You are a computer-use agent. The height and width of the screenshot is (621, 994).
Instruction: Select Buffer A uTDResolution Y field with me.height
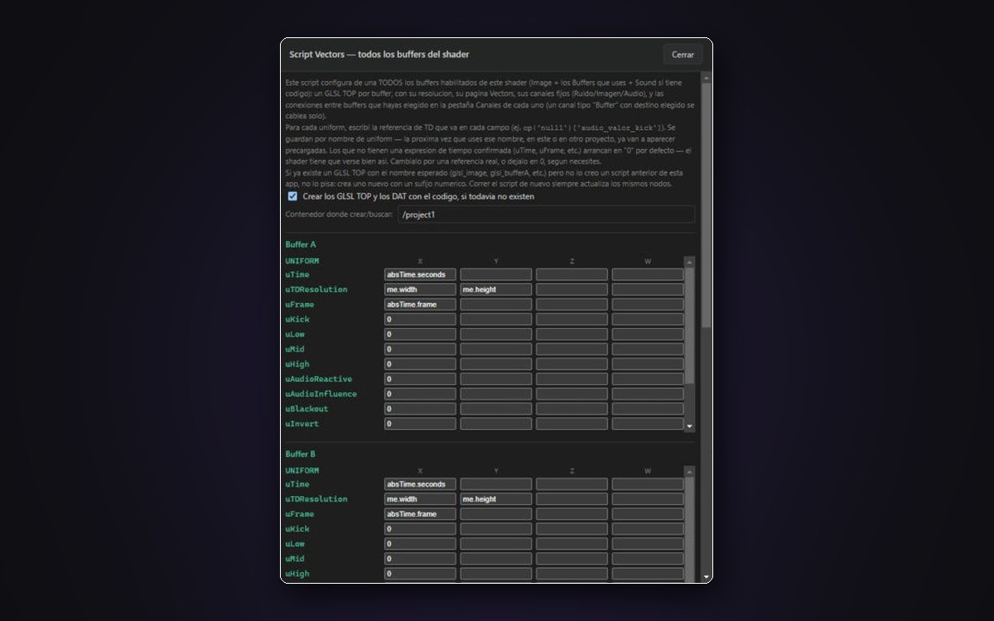pyautogui.click(x=496, y=290)
